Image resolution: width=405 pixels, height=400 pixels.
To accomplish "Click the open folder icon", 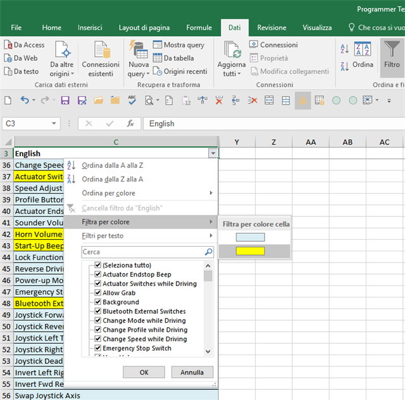I will click(99, 100).
